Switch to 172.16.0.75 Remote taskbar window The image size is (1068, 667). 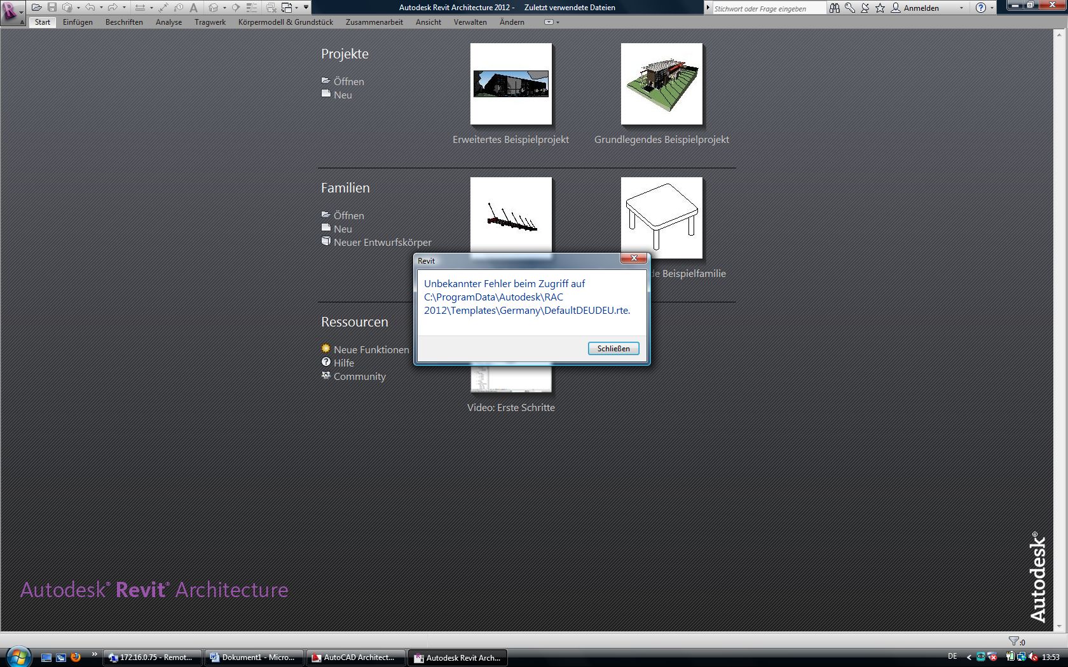(153, 657)
